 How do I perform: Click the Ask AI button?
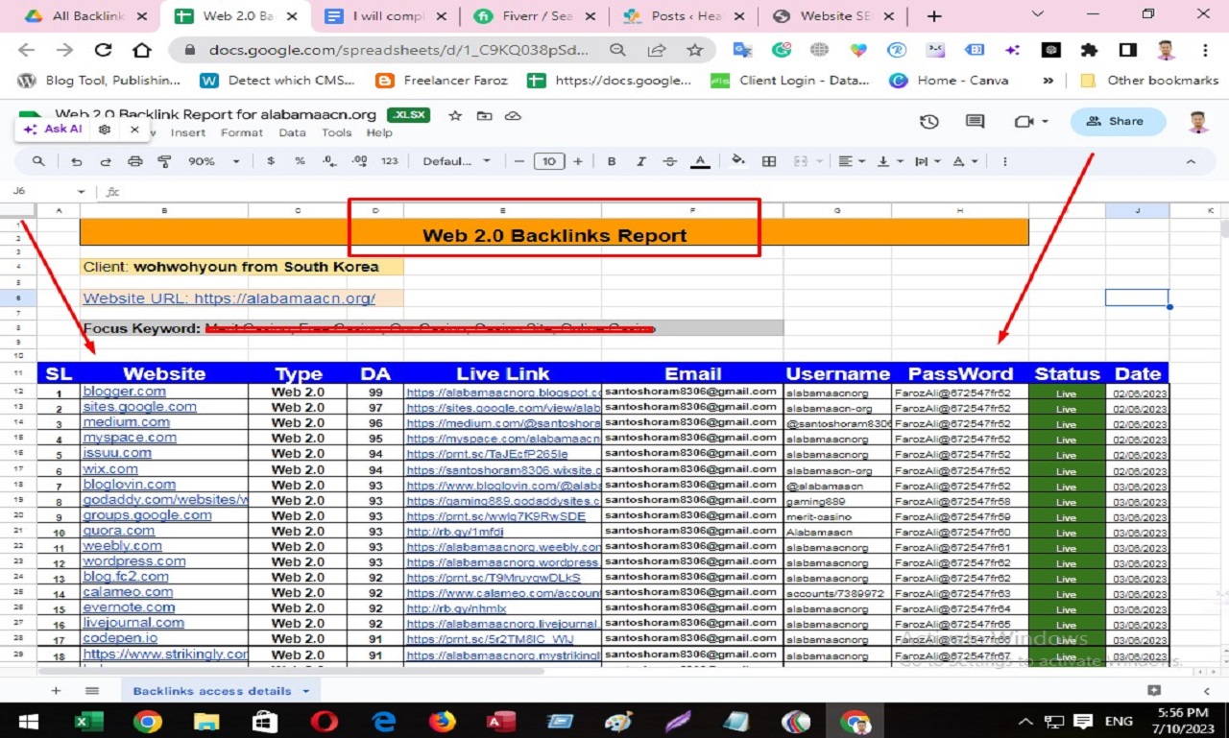(53, 129)
